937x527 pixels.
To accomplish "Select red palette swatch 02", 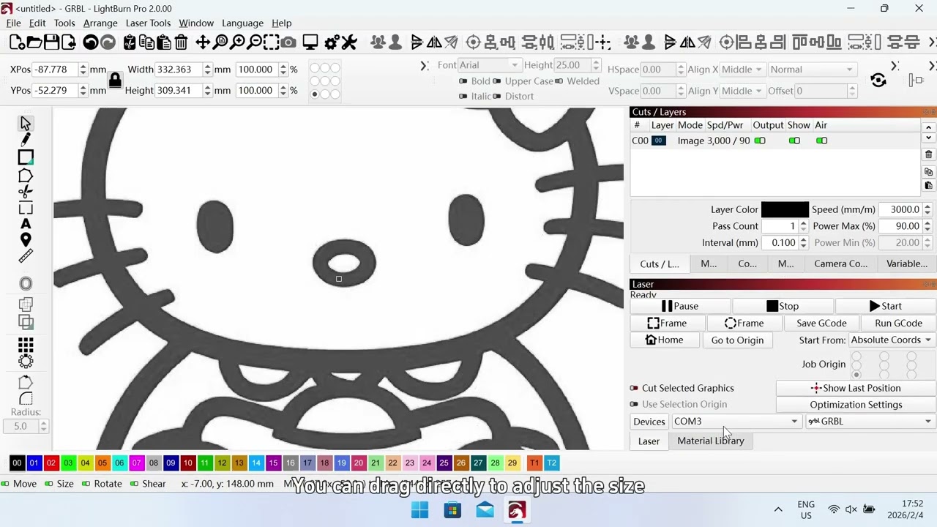I will 51,463.
